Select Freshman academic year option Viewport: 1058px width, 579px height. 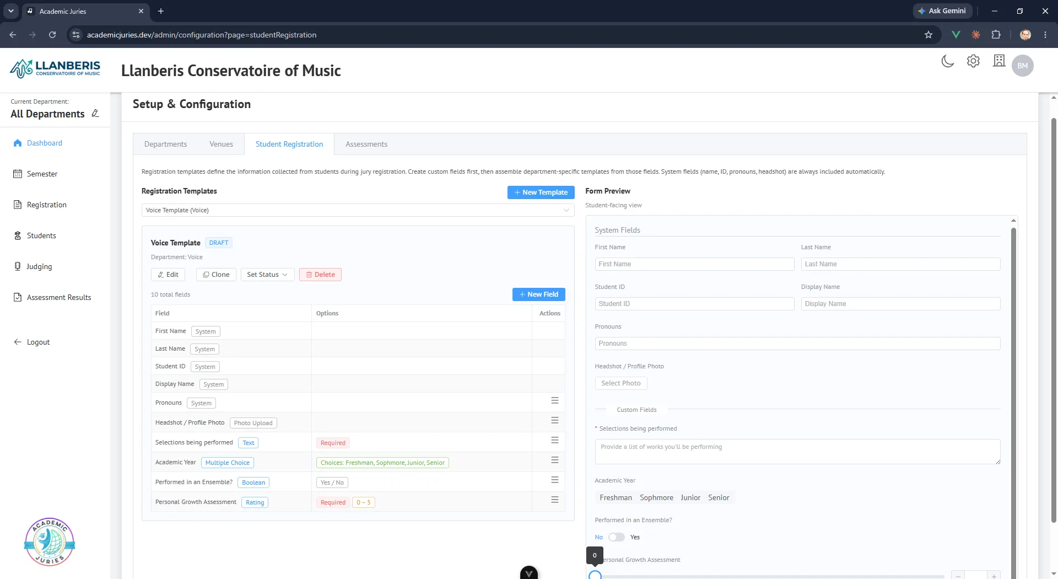coord(616,497)
